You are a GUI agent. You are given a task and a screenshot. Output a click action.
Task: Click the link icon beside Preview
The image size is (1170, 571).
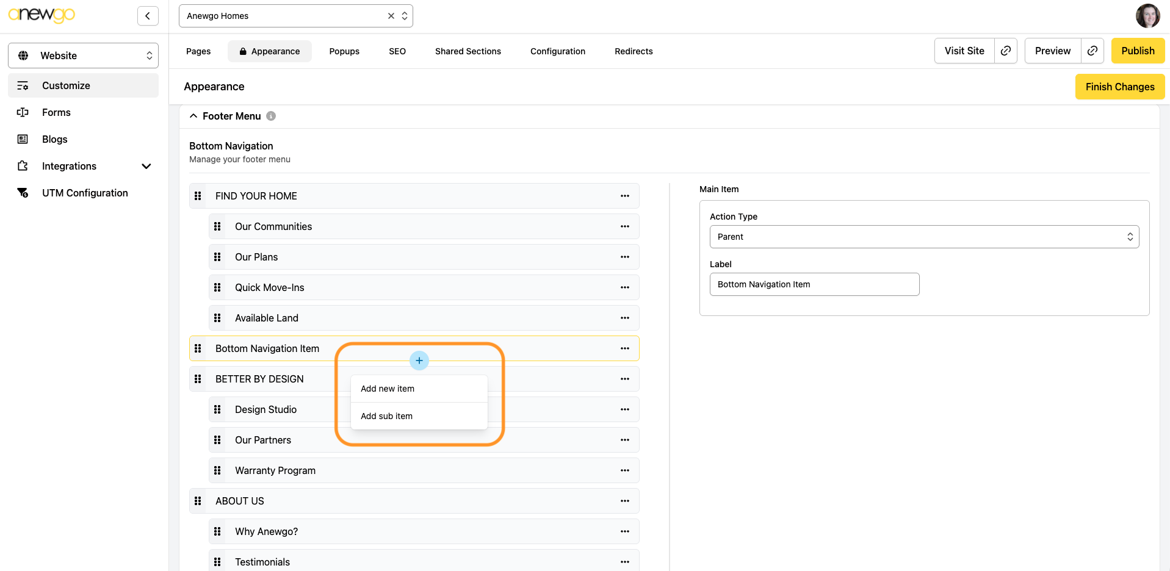(x=1092, y=51)
